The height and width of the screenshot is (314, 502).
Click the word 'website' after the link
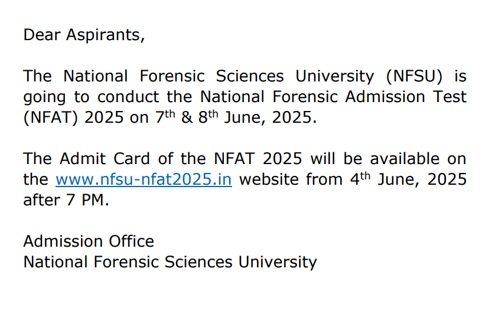point(269,179)
